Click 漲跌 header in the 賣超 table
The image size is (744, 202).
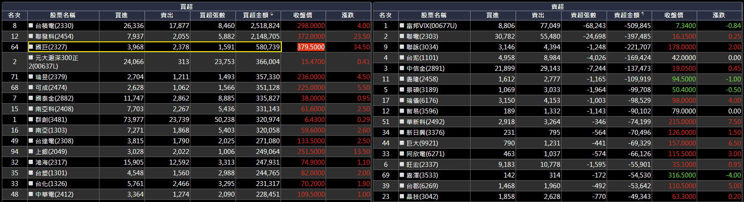[x=719, y=15]
